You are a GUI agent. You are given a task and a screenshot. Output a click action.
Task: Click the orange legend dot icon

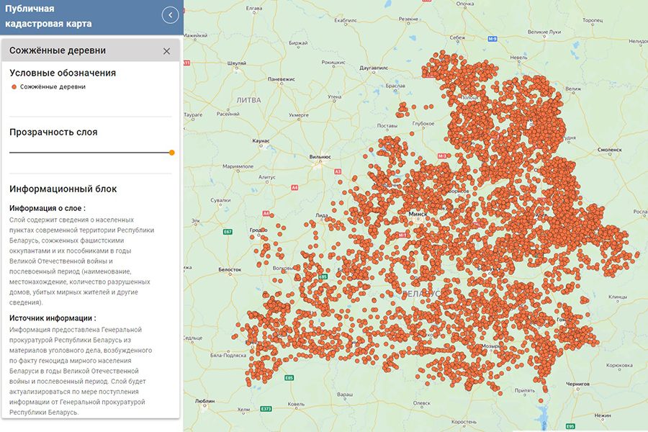click(14, 86)
